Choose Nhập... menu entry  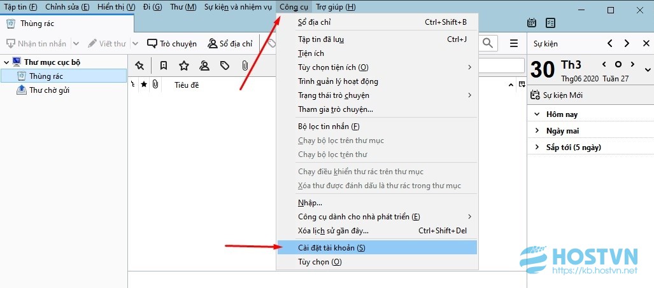pyautogui.click(x=378, y=203)
